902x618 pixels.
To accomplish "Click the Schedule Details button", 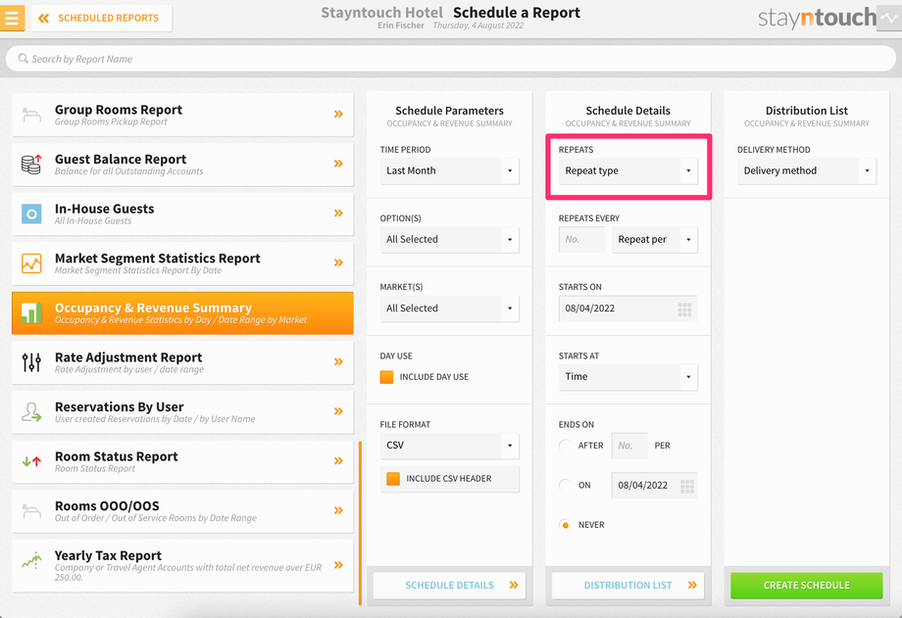I will [449, 586].
